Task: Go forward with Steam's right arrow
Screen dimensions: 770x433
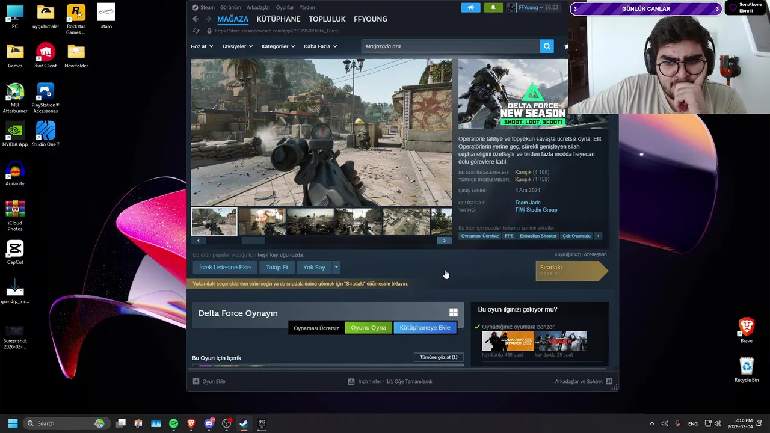Action: tap(208, 19)
